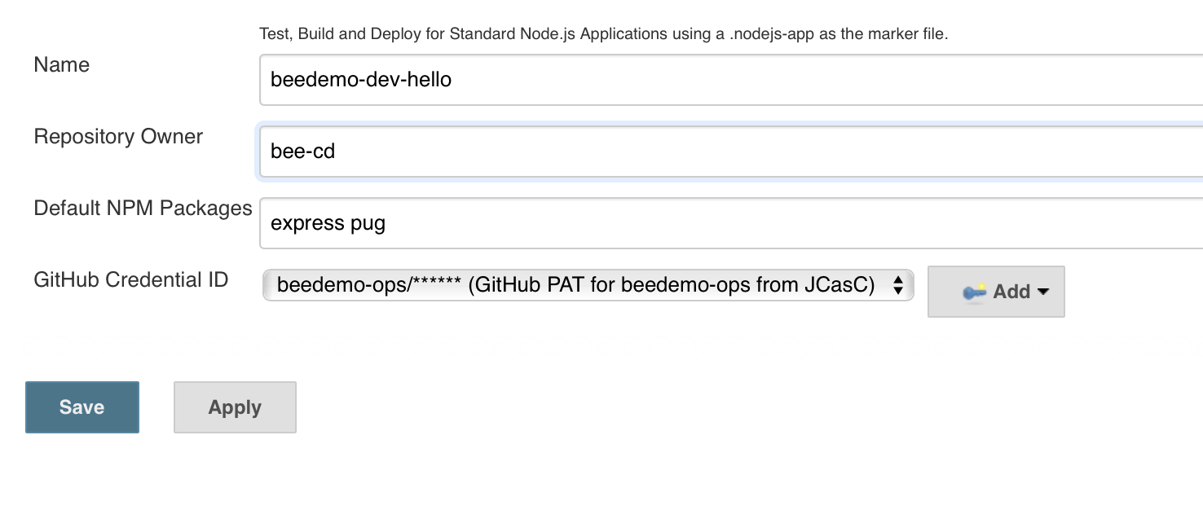Click the 'beedemo-dev-hello' text in Name field

click(361, 80)
